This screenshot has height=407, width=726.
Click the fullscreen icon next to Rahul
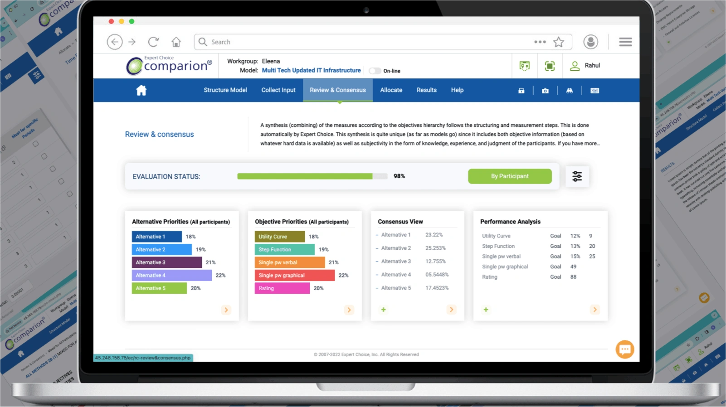(550, 66)
